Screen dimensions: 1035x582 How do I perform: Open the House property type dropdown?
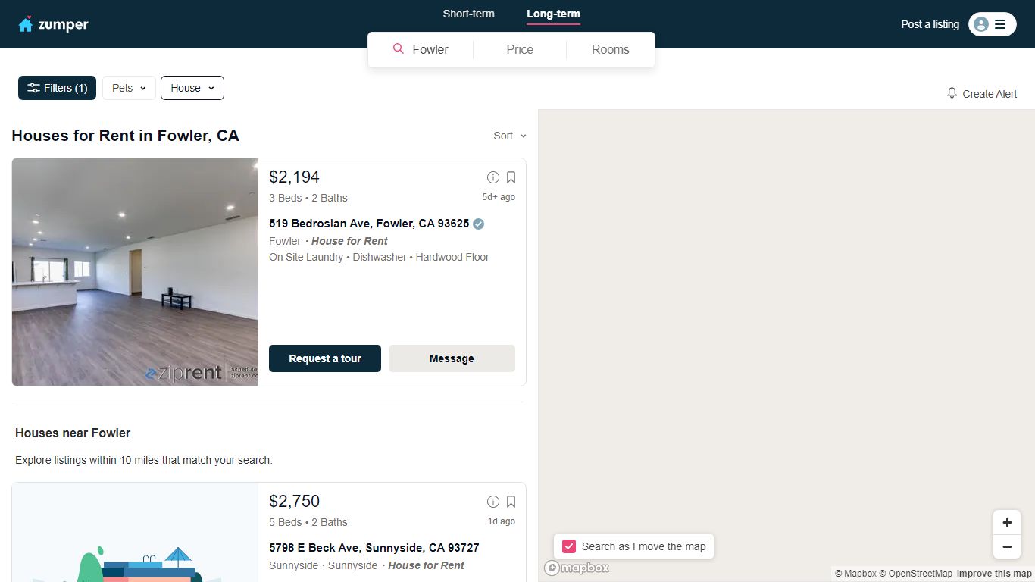coord(192,88)
